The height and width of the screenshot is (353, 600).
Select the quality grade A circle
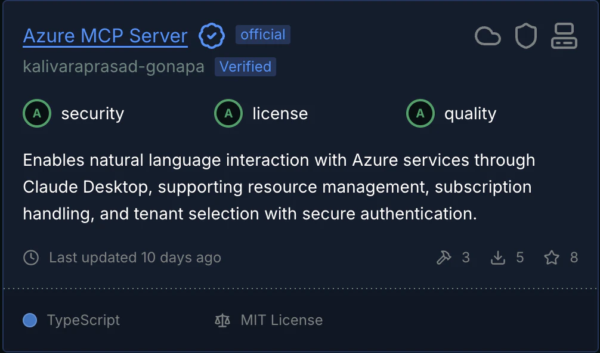(420, 113)
